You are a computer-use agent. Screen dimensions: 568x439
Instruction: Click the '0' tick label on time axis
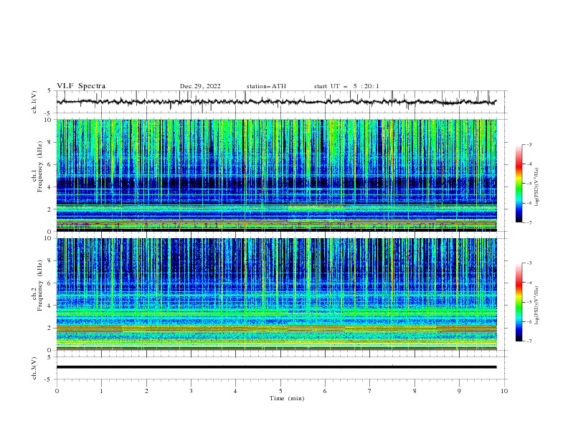tap(57, 391)
